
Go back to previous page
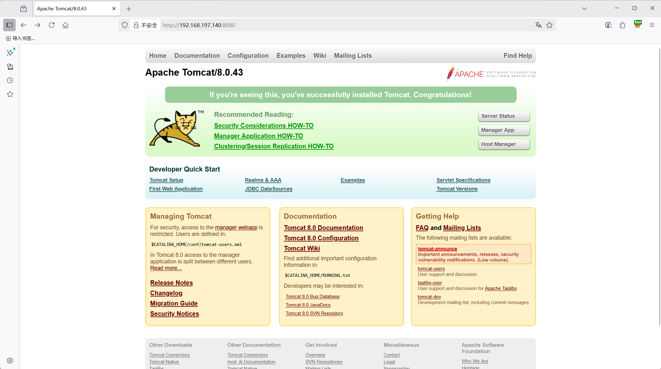23,25
